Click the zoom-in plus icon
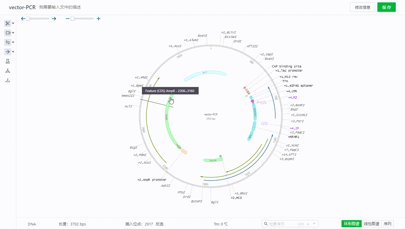The height and width of the screenshot is (229, 405). coord(99,19)
